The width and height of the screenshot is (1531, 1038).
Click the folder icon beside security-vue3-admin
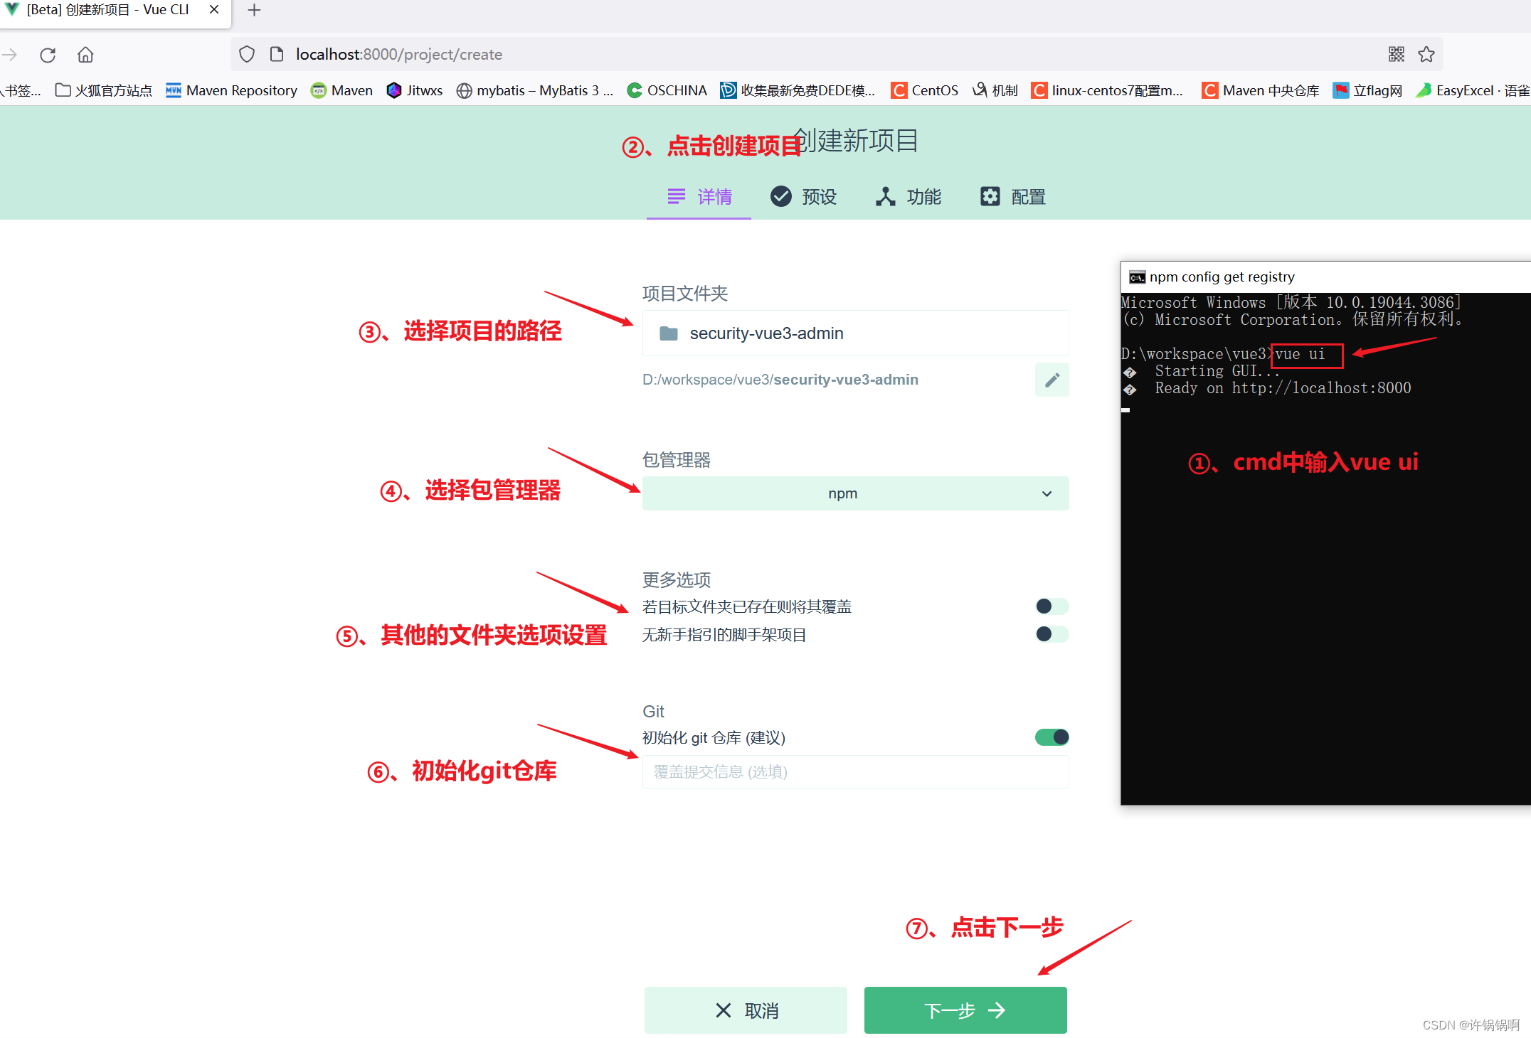668,333
